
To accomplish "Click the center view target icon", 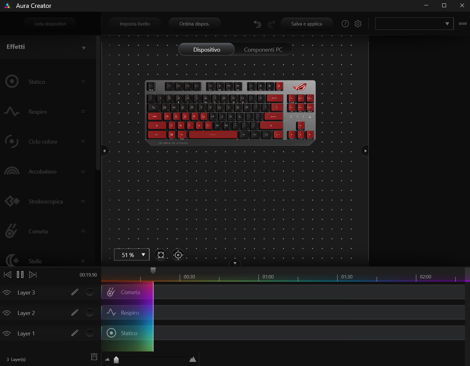I will pos(178,255).
